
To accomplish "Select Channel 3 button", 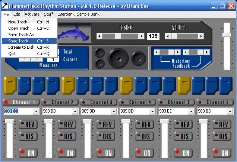I will 99,102.
